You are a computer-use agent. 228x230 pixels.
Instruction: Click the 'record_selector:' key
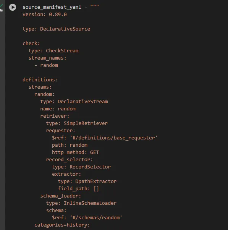(70, 160)
